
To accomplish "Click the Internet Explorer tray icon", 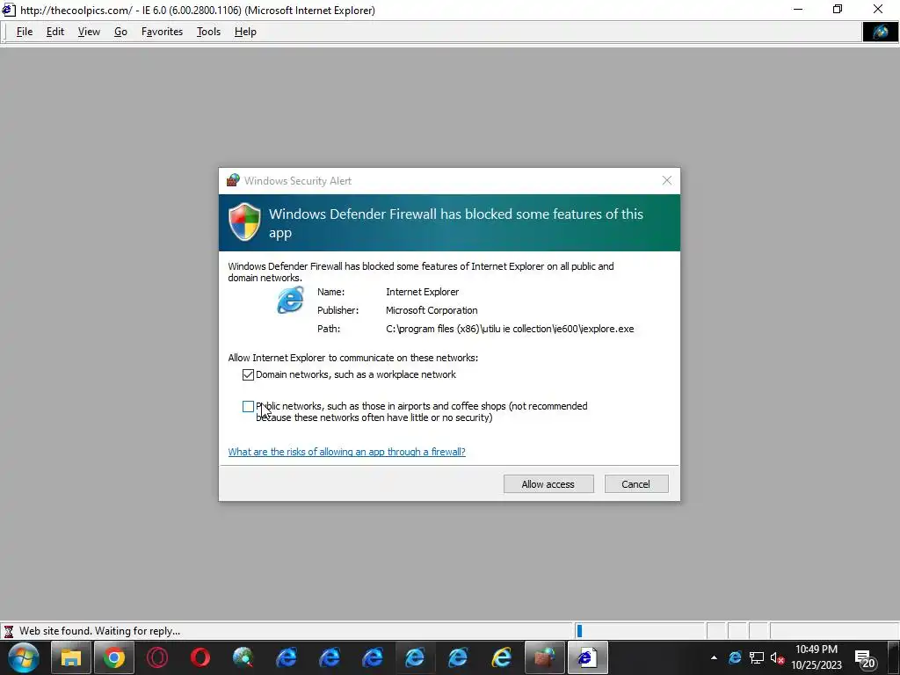I will [735, 657].
